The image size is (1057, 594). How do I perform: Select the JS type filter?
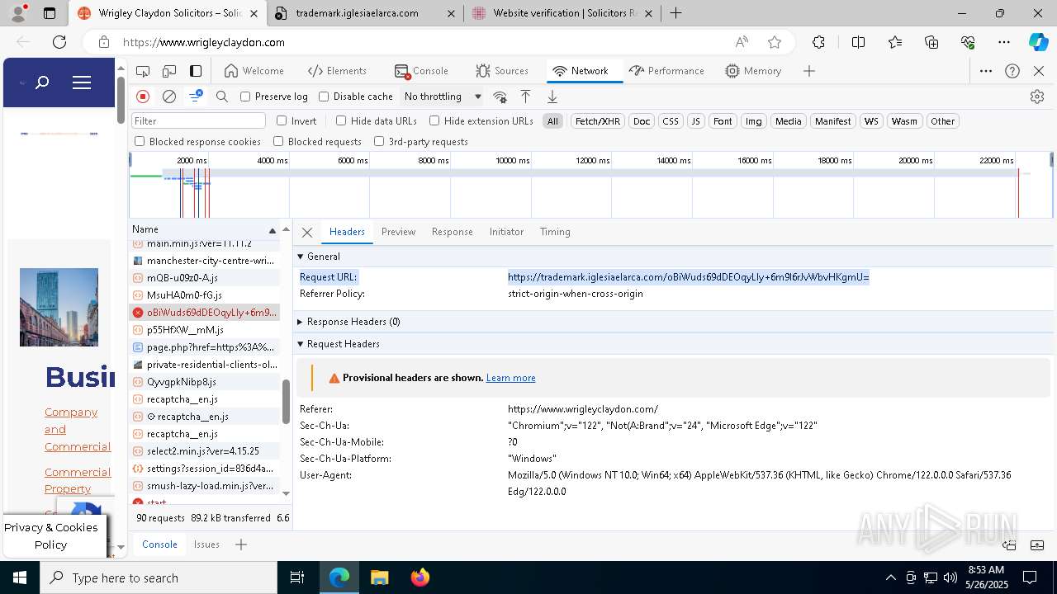695,121
